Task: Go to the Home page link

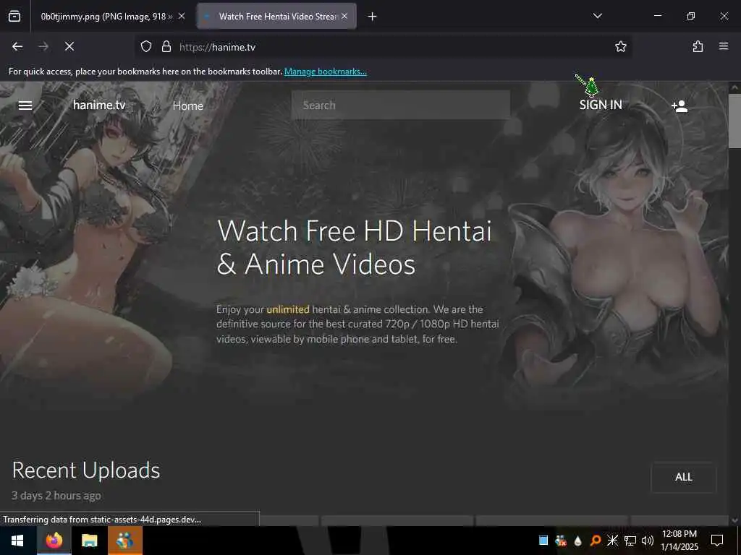Action: tap(187, 106)
